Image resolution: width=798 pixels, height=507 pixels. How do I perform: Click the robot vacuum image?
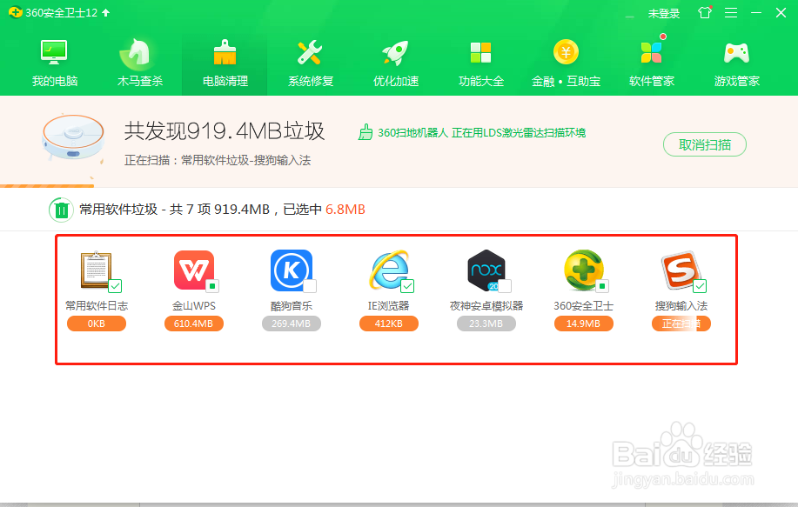coord(73,137)
